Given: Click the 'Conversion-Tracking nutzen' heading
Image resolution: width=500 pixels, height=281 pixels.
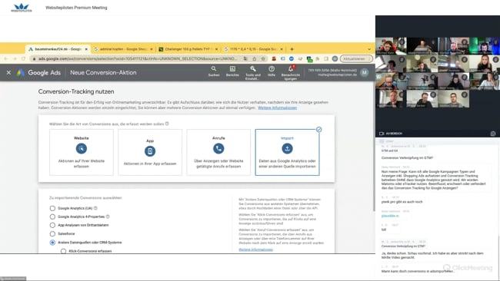Looking at the screenshot, I should (76, 91).
